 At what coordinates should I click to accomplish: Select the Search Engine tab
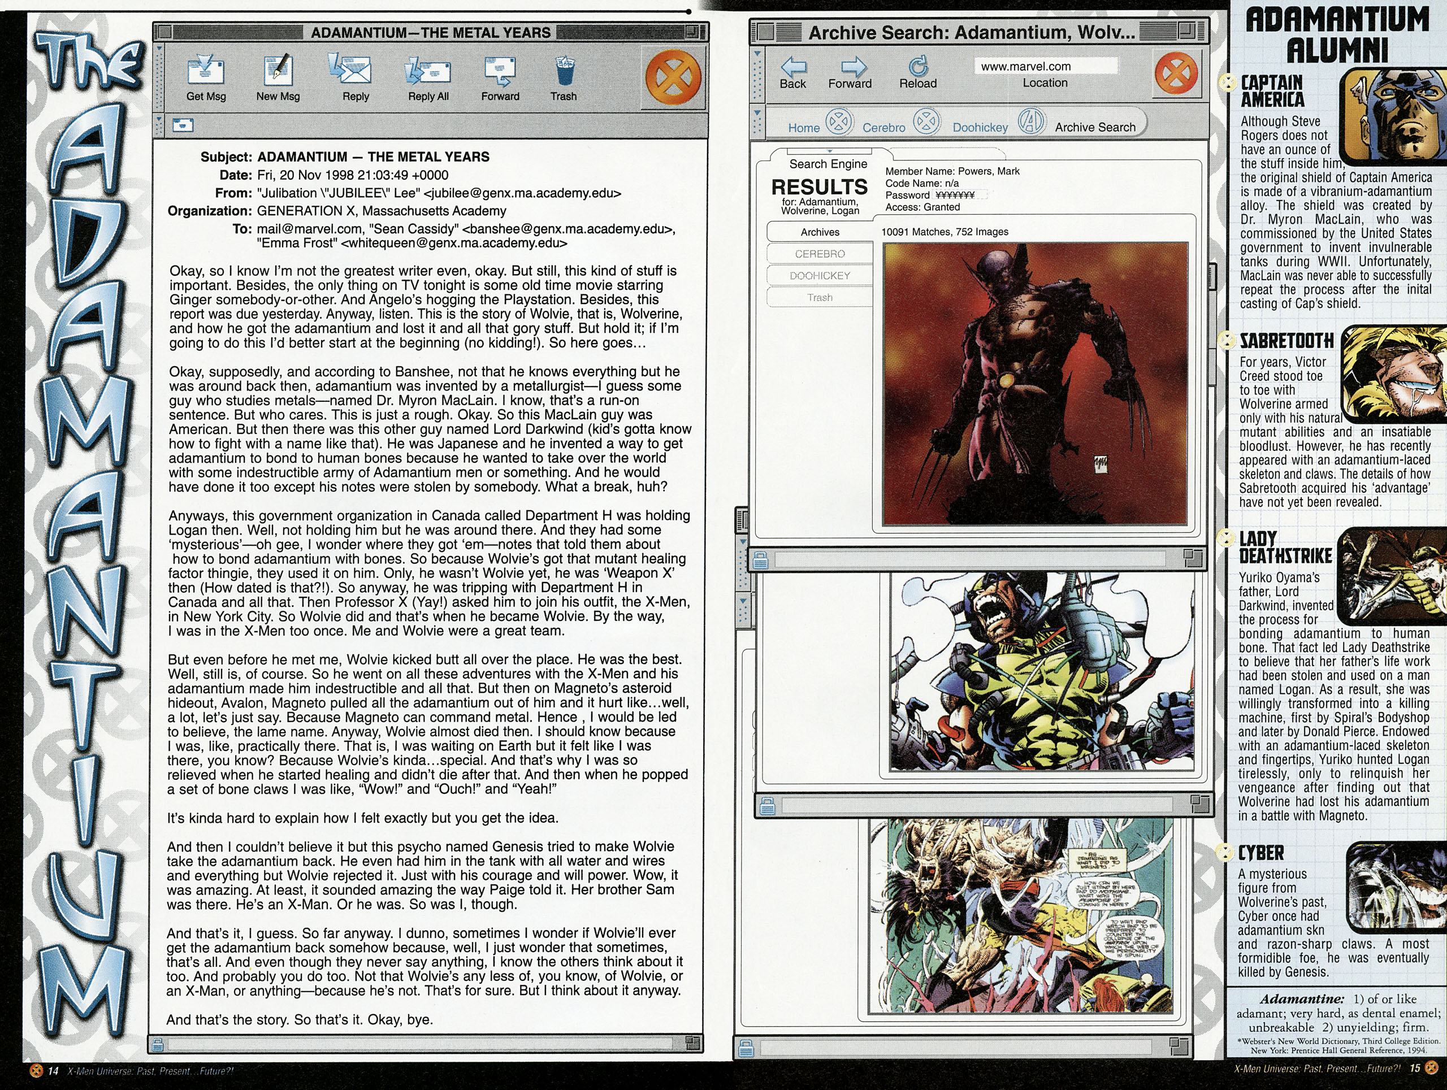[x=828, y=163]
